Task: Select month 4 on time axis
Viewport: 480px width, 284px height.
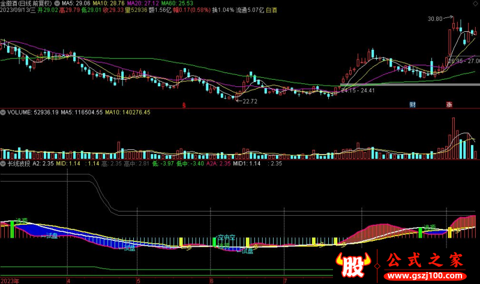Action: 68,280
